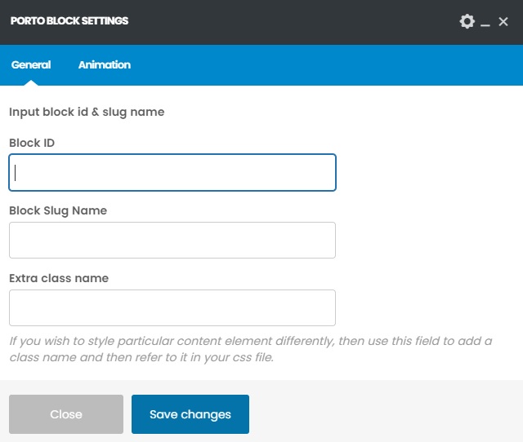Open the gear settings icon in header
The height and width of the screenshot is (442, 523).
click(x=467, y=21)
